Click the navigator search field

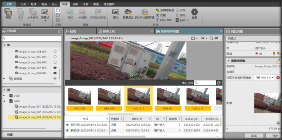31,39
